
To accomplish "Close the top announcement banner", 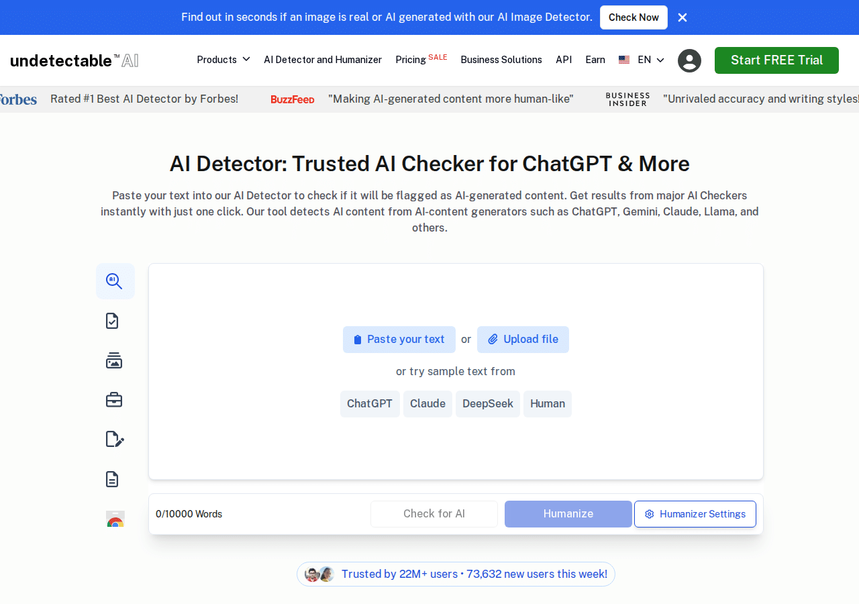I will (x=683, y=17).
